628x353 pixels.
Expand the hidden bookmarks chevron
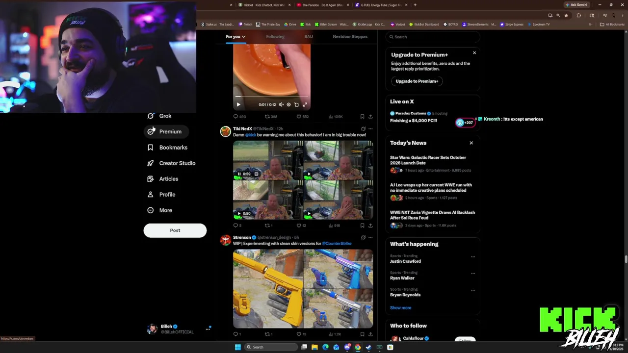click(x=590, y=24)
